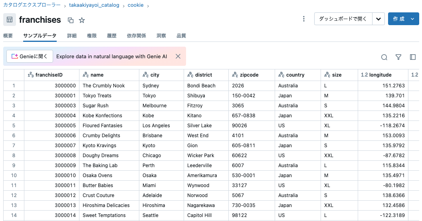Expand breadcrumb chevron after cookie
This screenshot has width=422, height=221.
148,6
